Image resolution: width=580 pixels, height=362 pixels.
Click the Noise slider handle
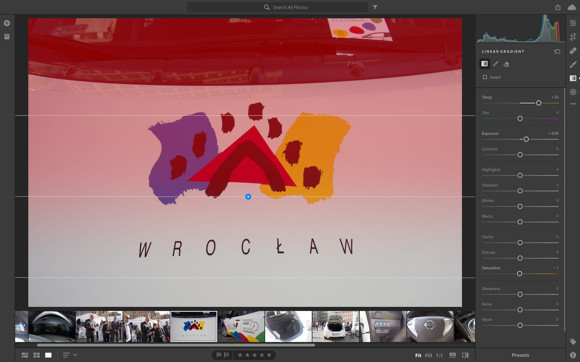(520, 310)
